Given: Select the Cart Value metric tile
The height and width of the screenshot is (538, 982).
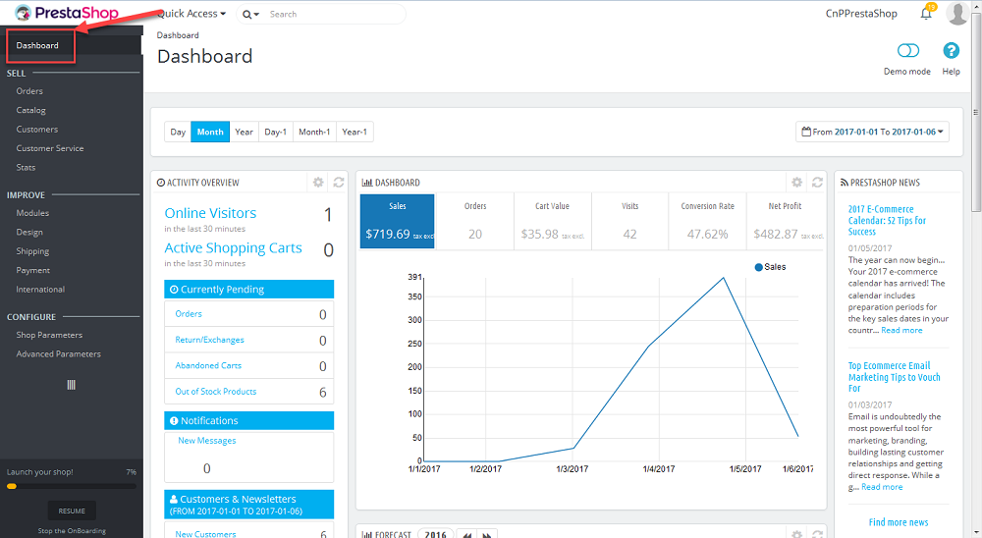Looking at the screenshot, I should point(552,221).
